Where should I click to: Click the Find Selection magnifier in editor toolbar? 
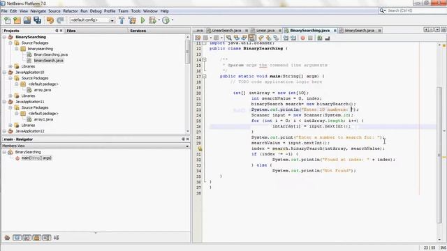(x=229, y=38)
